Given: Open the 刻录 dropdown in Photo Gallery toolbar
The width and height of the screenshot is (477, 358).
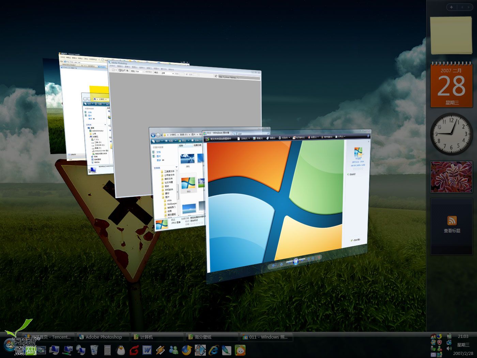Looking at the screenshot, I should tap(313, 137).
